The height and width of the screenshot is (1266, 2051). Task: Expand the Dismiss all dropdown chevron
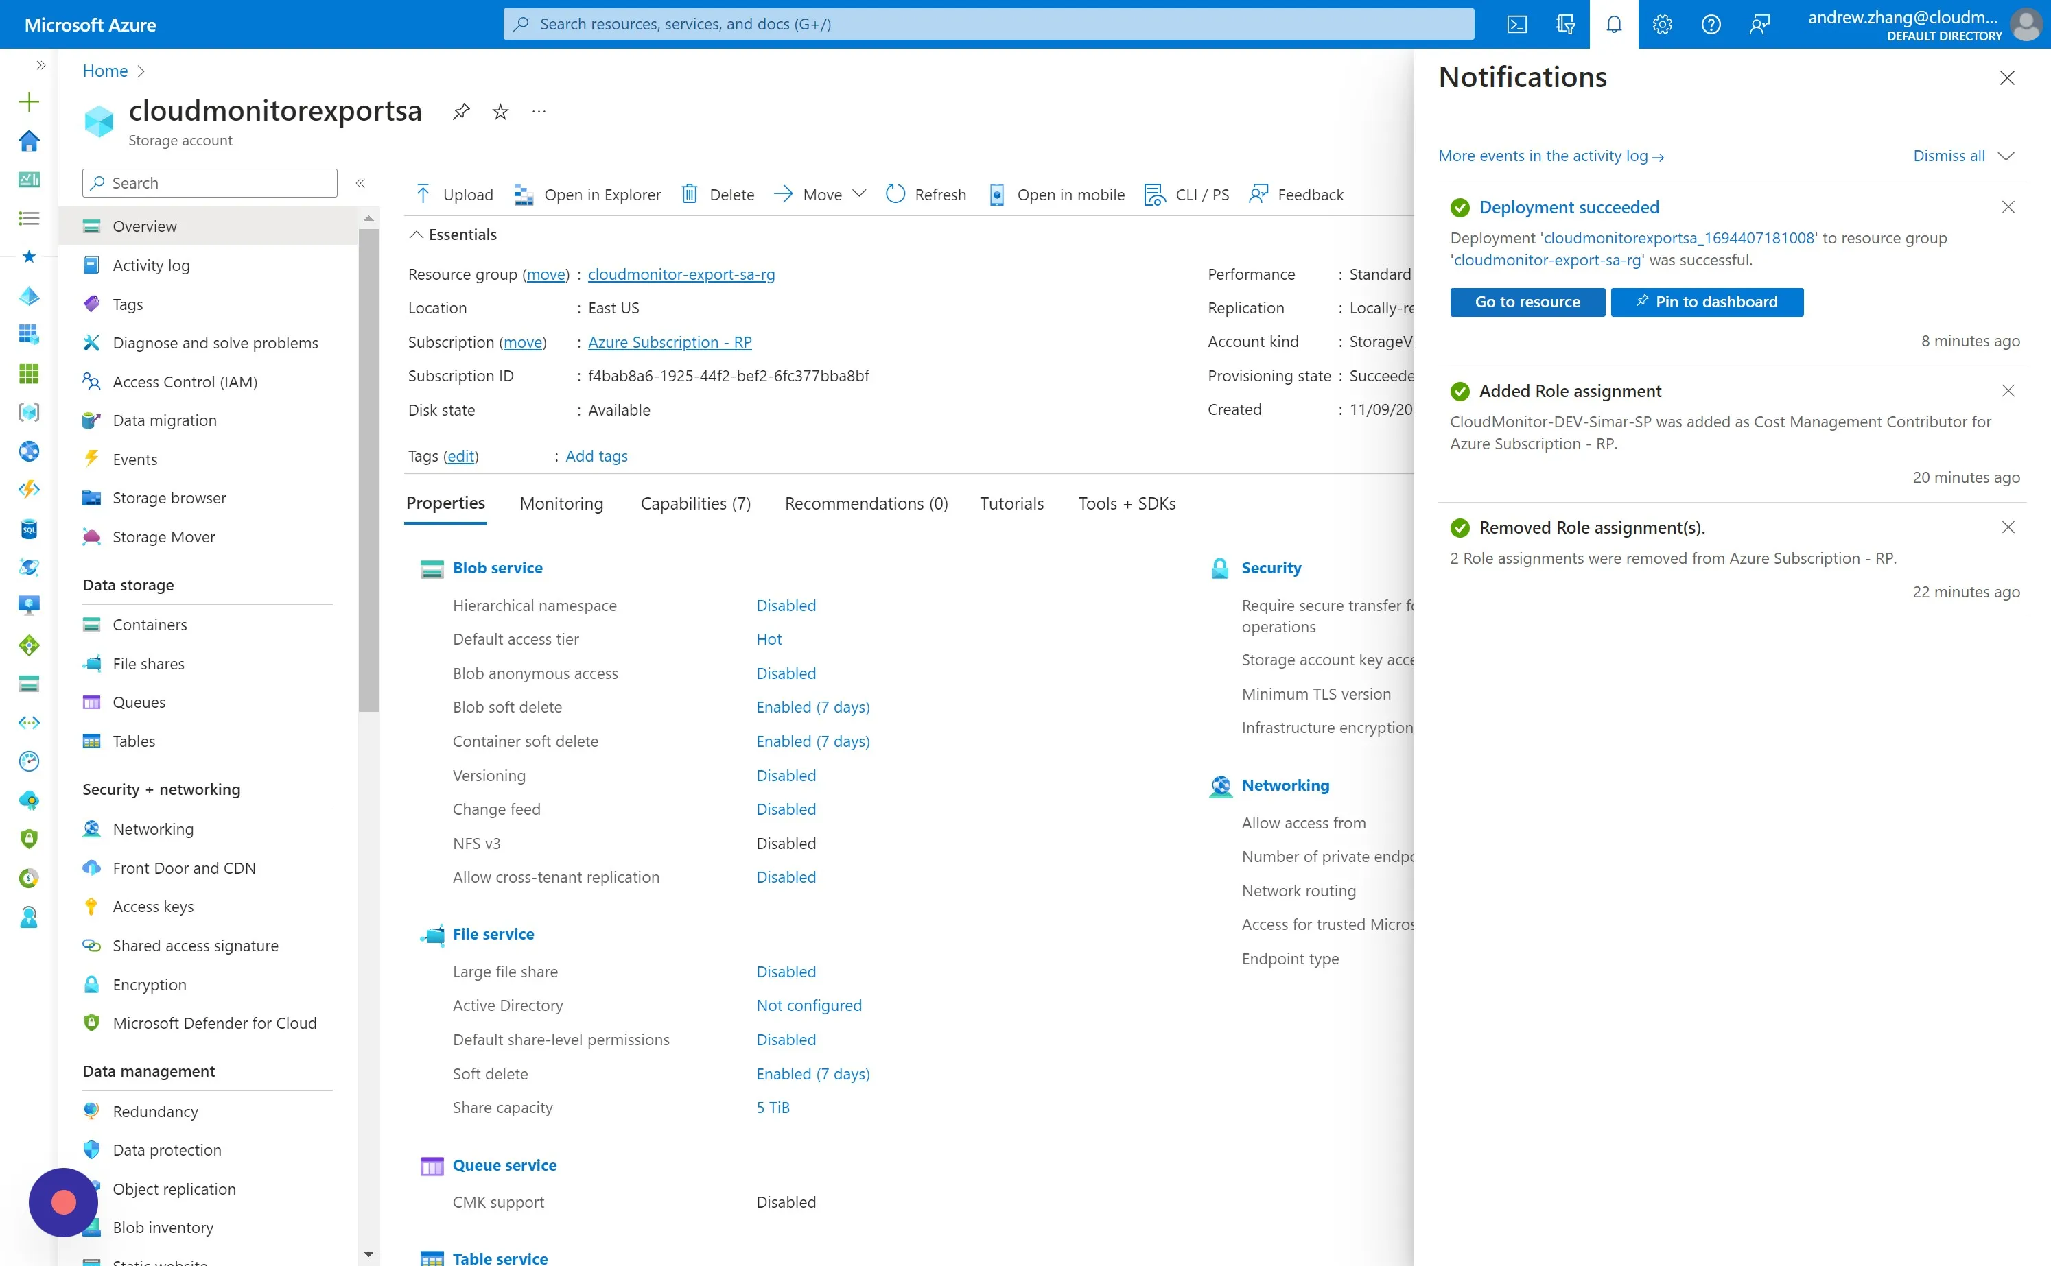[x=2005, y=156]
